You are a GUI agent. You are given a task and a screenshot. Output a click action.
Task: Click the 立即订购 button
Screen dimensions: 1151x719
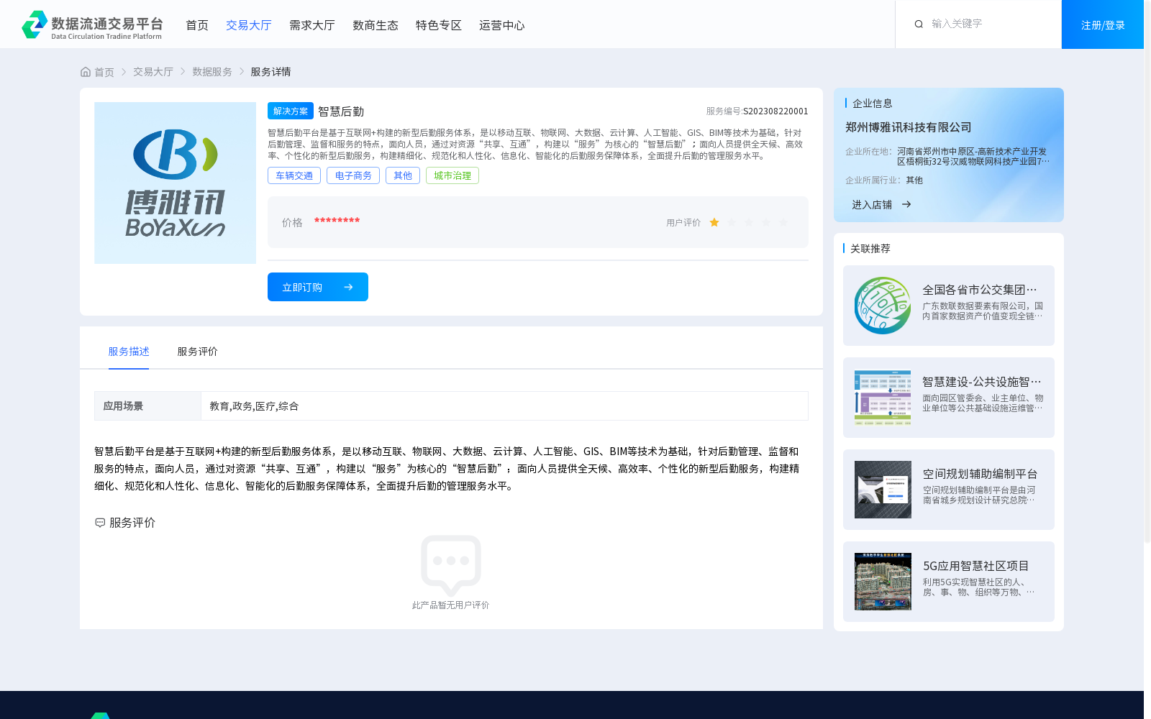coord(317,286)
